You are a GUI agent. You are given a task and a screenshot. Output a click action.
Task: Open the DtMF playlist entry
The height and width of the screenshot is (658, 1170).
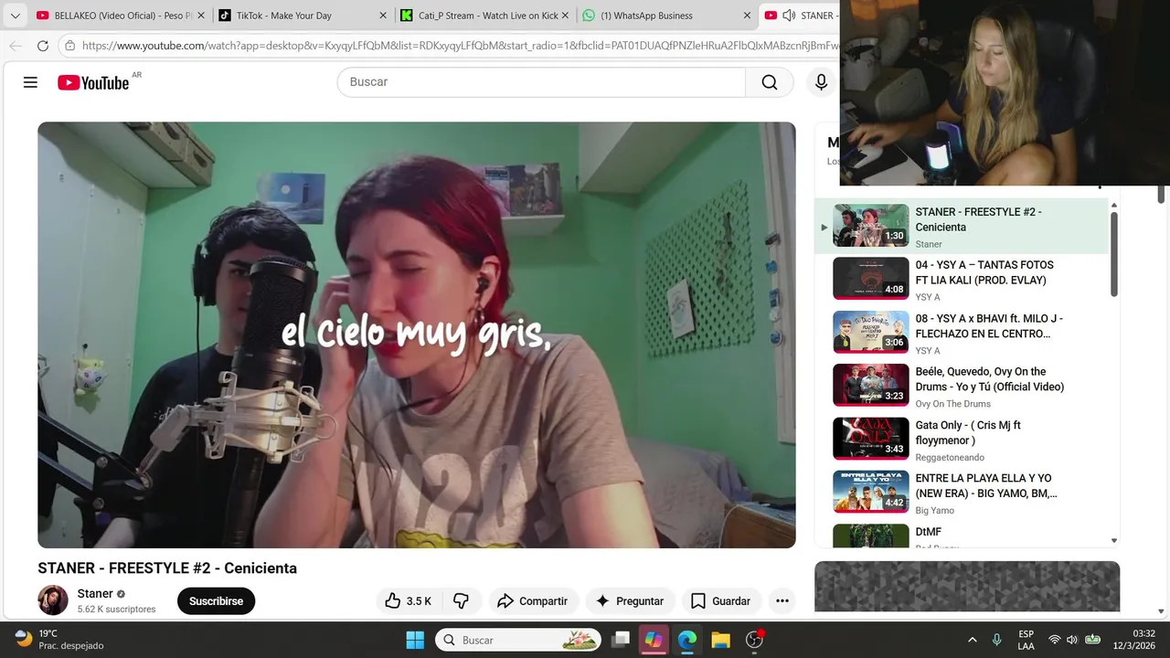click(x=962, y=536)
